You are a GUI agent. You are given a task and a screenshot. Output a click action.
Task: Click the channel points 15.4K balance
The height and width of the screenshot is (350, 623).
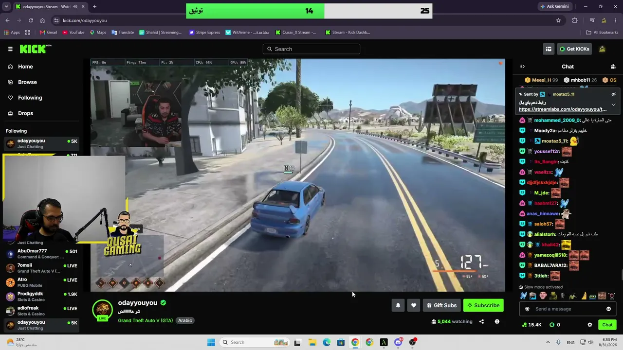531,325
